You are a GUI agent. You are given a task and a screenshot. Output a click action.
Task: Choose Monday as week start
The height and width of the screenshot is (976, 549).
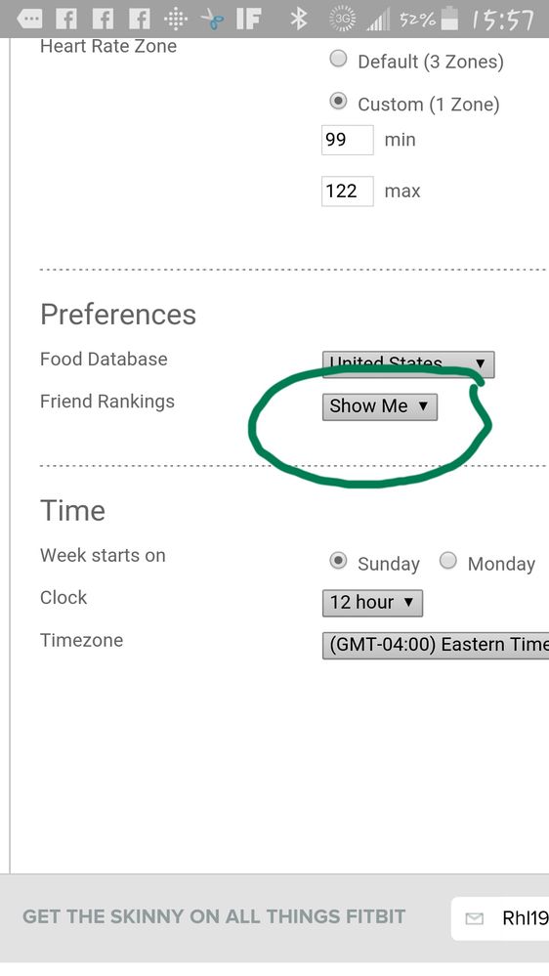pos(448,561)
